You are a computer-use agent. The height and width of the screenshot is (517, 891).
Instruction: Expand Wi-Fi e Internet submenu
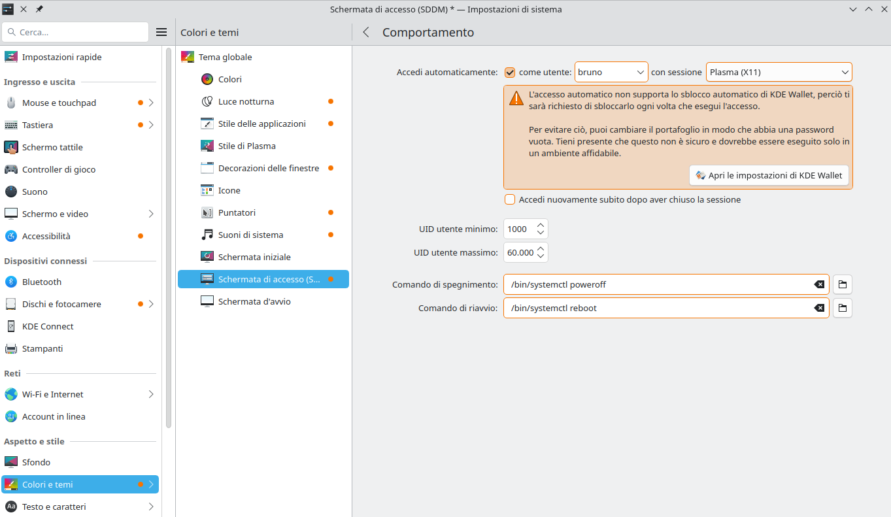tap(151, 394)
